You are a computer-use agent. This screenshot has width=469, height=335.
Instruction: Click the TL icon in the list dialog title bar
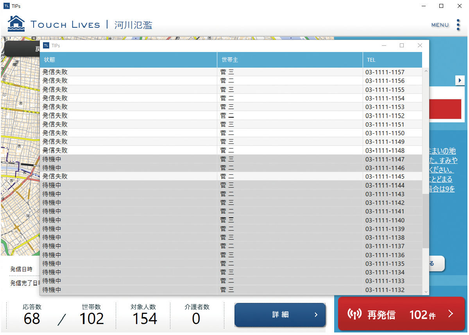coord(46,45)
